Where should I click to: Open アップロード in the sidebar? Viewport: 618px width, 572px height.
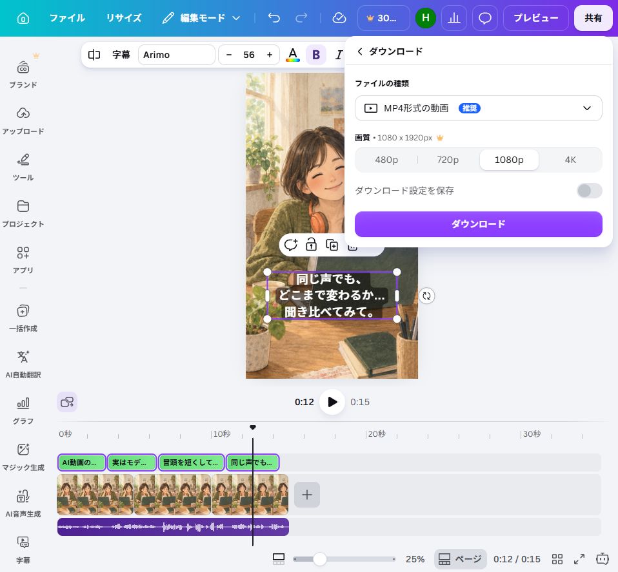click(23, 120)
